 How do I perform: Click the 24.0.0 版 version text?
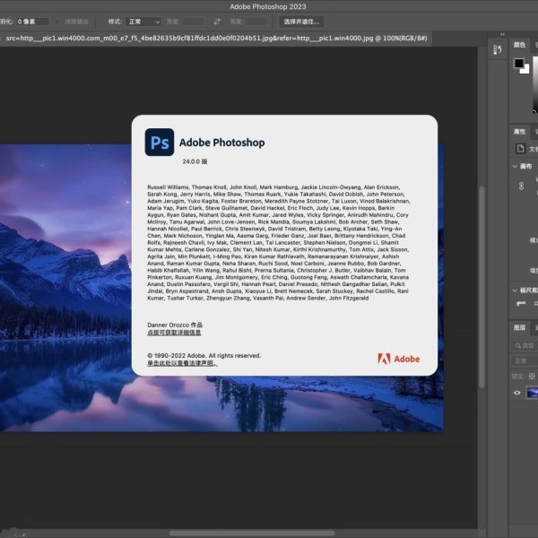pos(195,161)
